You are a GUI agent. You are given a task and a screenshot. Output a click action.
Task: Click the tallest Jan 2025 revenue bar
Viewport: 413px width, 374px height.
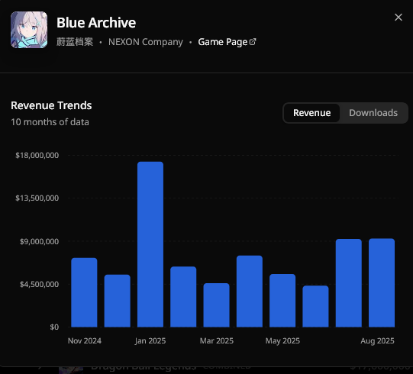150,244
